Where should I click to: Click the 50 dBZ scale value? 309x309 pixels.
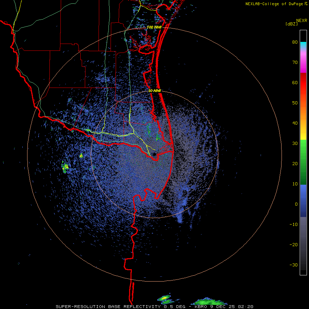[x=295, y=103]
